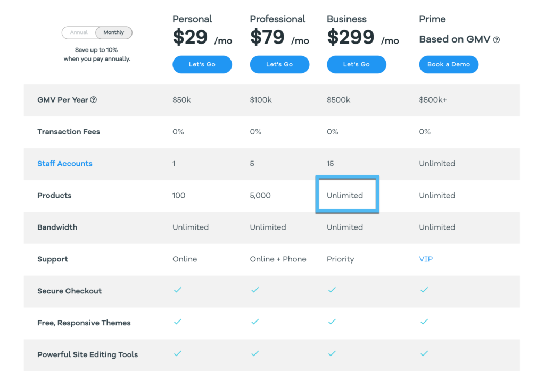This screenshot has width=545, height=372.
Task: Click Let's Go under Professional plan
Action: tap(279, 64)
